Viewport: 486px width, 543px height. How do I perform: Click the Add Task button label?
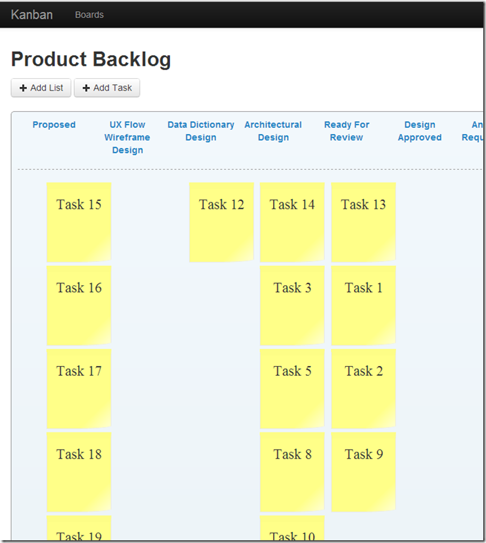(x=112, y=88)
